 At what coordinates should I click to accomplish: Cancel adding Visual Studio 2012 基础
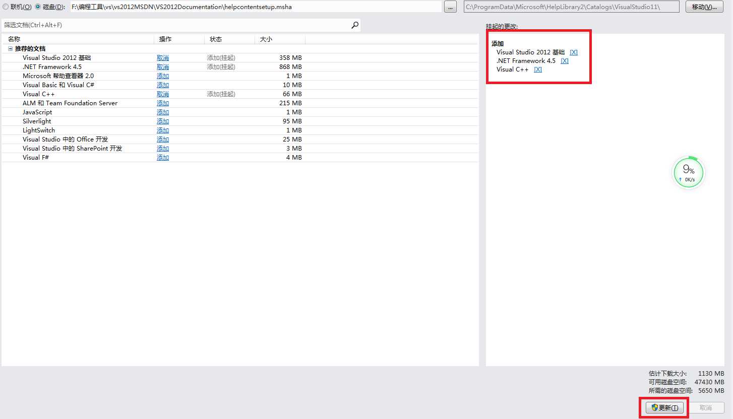coord(163,58)
